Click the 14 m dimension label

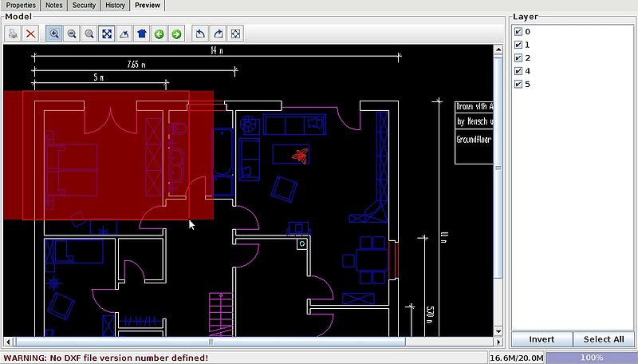(217, 50)
